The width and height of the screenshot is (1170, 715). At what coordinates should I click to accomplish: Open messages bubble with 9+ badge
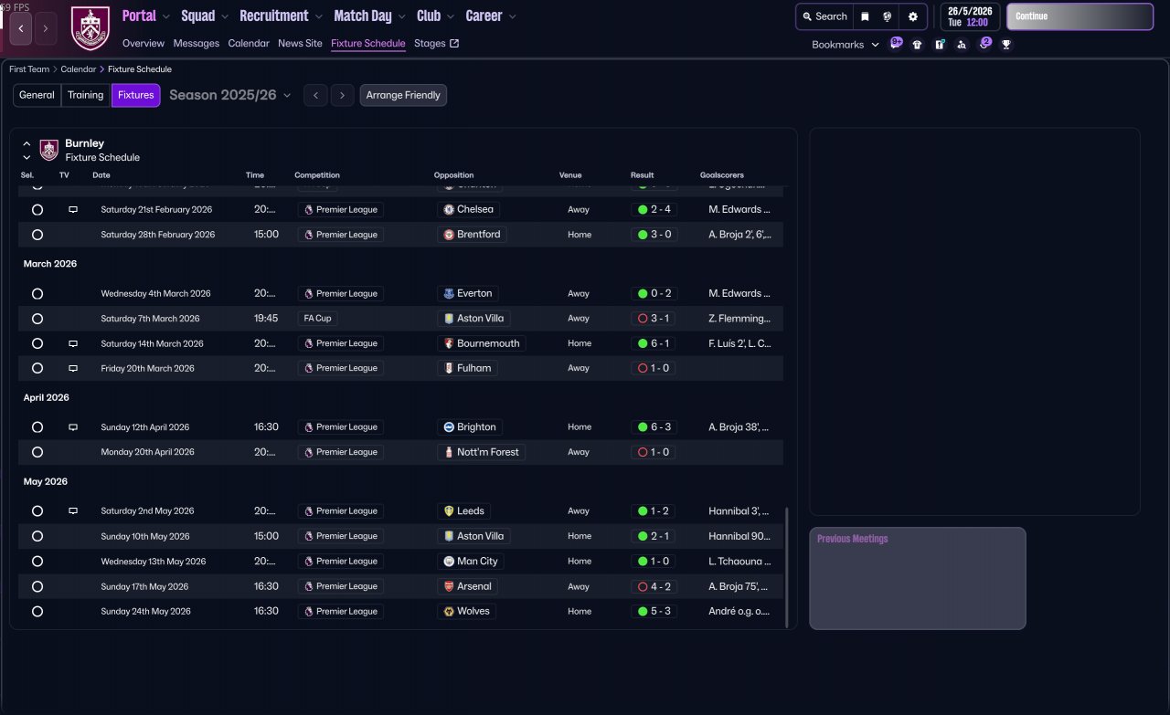click(896, 43)
